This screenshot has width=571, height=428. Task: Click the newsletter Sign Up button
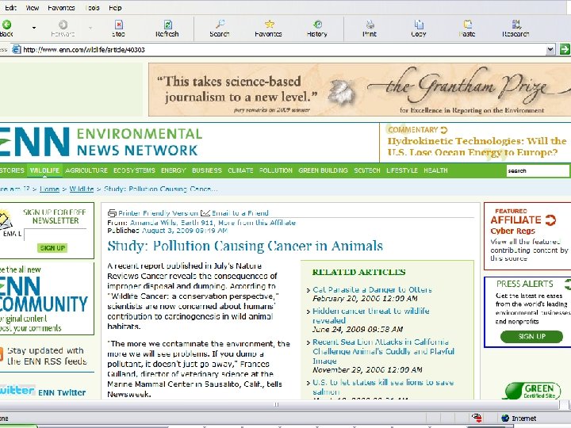point(52,248)
